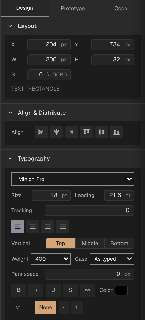Edit the font Size field
This screenshot has height=320, width=145.
[x=51, y=196]
